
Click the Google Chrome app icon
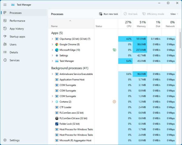[x=57, y=44]
